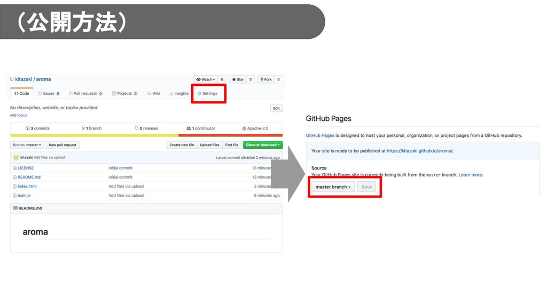Click the Find file button
547x307 pixels.
coord(232,145)
